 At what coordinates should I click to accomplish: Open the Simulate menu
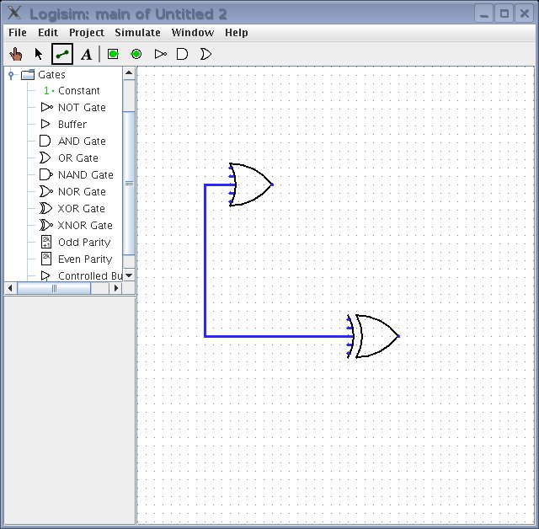click(x=137, y=33)
